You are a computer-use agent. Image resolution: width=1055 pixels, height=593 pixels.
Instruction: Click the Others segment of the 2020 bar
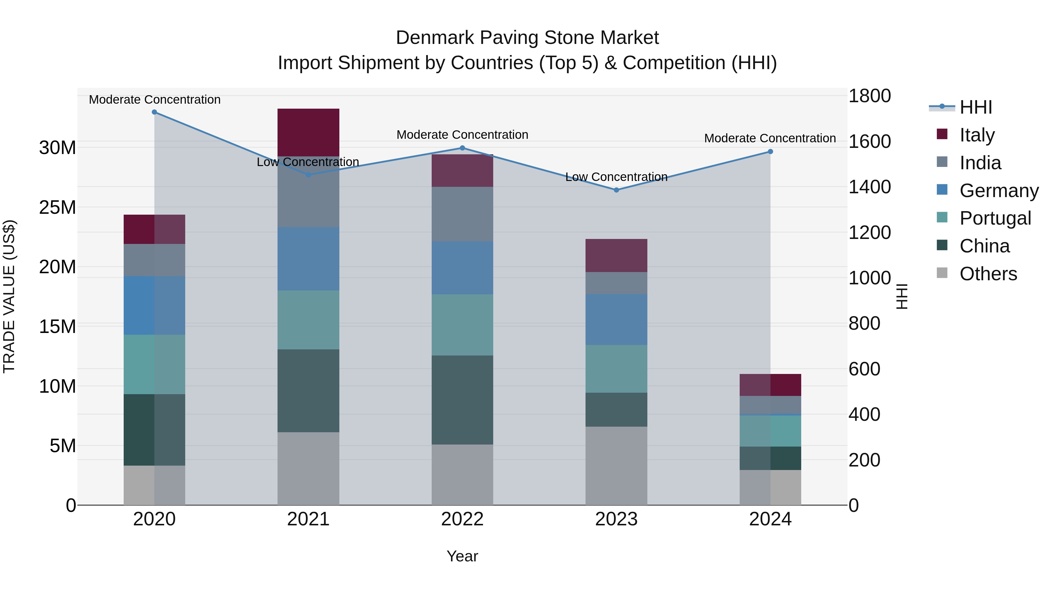point(154,485)
